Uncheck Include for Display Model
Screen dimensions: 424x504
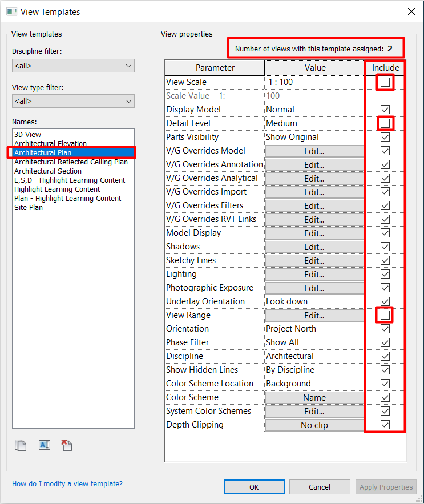tap(385, 110)
